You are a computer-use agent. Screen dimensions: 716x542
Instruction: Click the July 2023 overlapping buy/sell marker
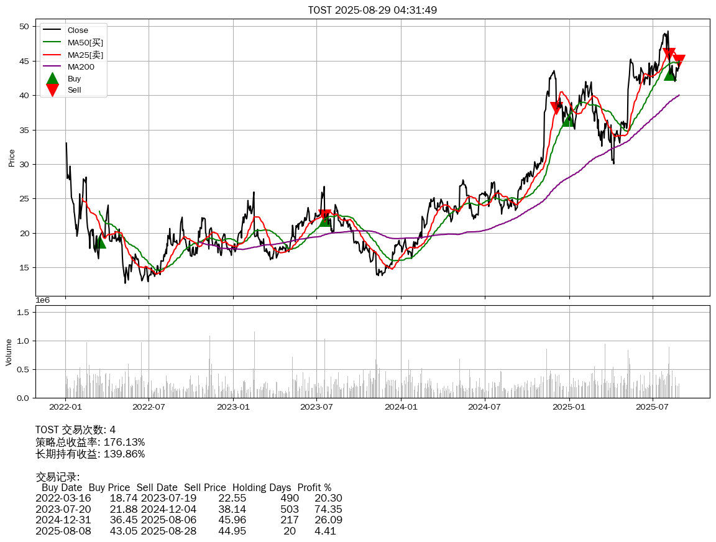[x=324, y=218]
